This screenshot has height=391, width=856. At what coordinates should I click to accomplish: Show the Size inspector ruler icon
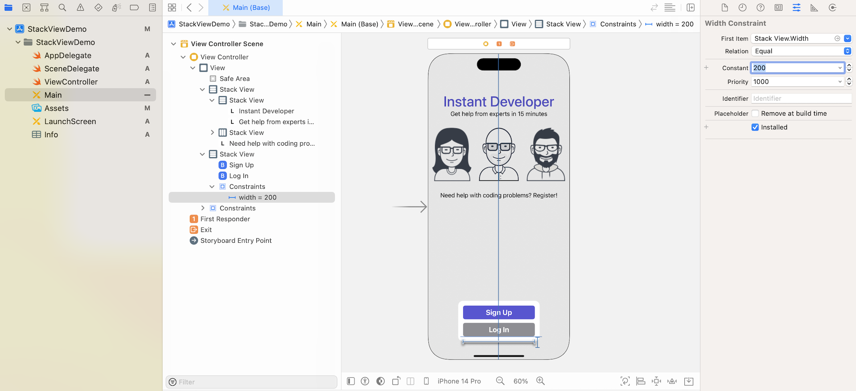814,8
